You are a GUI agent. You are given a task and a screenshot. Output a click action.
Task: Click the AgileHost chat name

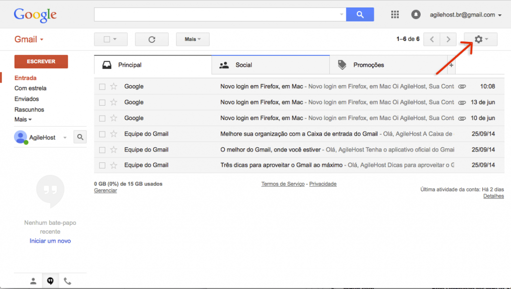click(42, 138)
